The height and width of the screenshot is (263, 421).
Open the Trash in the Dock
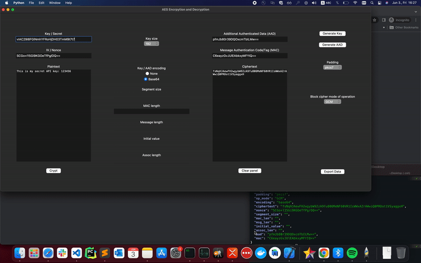point(401,253)
